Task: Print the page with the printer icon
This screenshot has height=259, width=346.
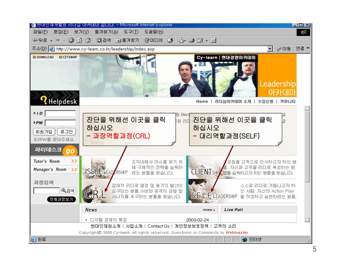Action: (x=192, y=40)
